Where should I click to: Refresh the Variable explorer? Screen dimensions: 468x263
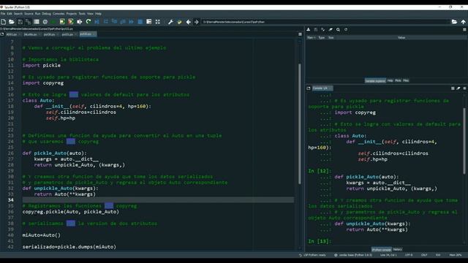pyautogui.click(x=346, y=29)
